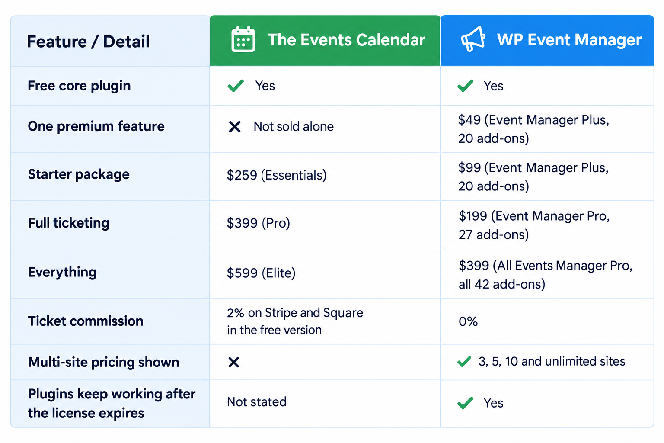Screen dimensions: 664x443
Task: Select the "The Events Calendar" header title
Action: (x=347, y=40)
